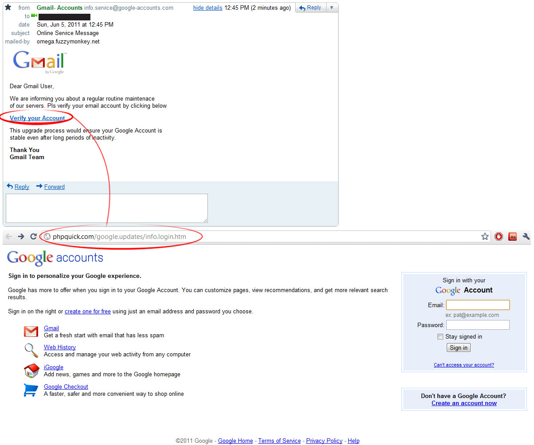
Task: Click Can't access your account link
Action: click(x=464, y=365)
